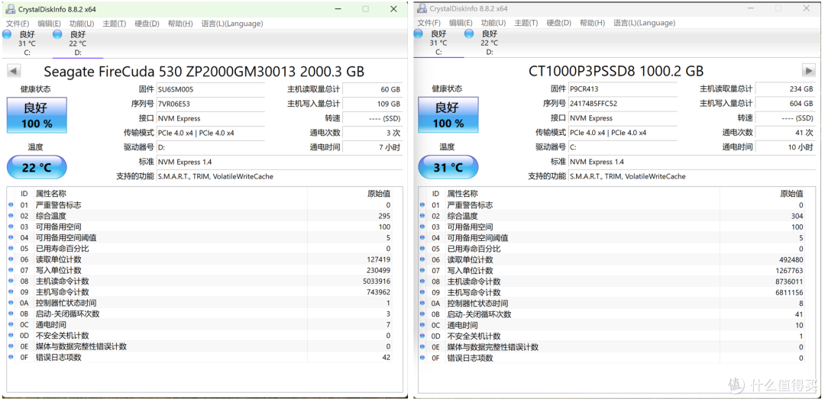Open 主题(T) menu in right window
825x402 pixels.
(526, 23)
